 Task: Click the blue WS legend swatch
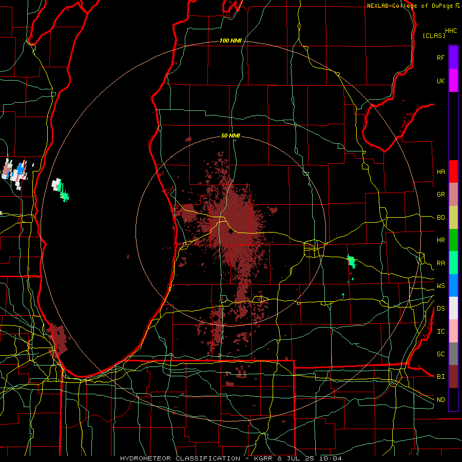[453, 285]
